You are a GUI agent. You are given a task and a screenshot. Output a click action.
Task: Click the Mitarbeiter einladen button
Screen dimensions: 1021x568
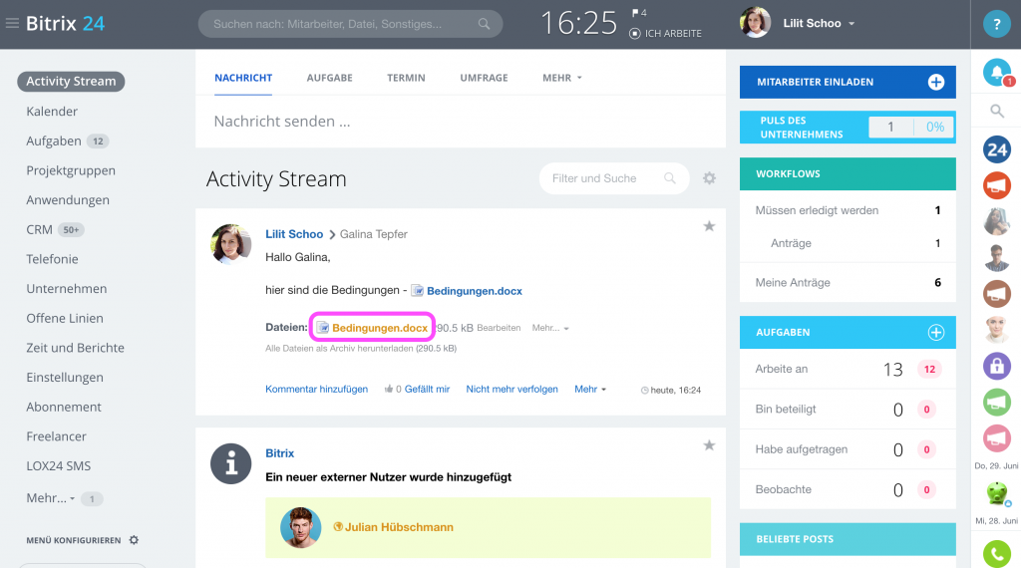point(848,82)
